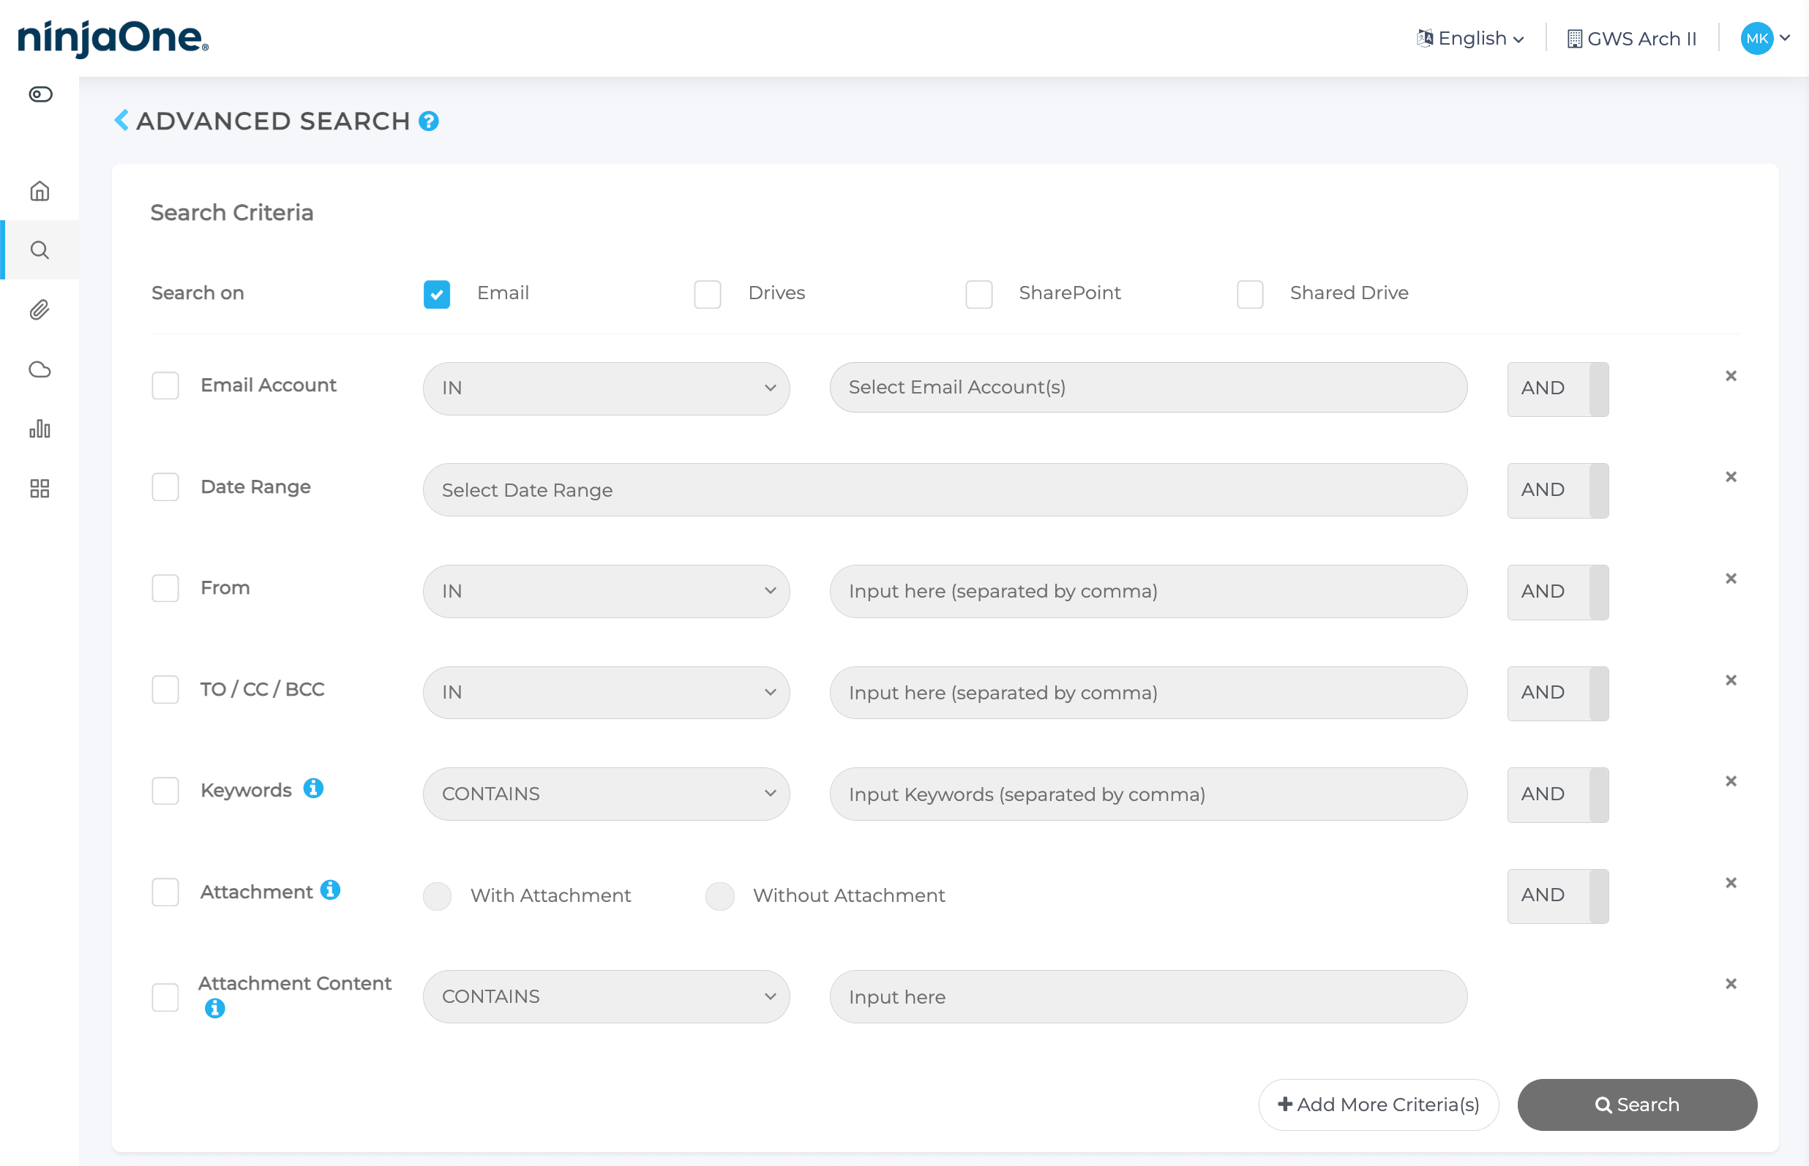
Task: Open the bar chart reports sidebar icon
Action: [40, 429]
